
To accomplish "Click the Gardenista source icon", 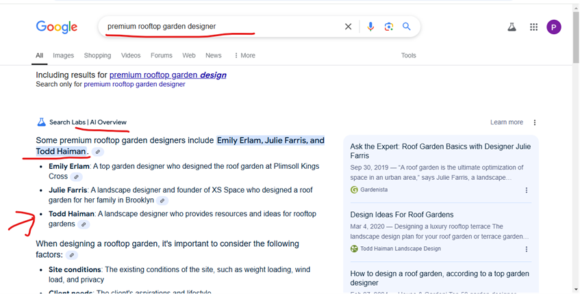I will point(354,190).
